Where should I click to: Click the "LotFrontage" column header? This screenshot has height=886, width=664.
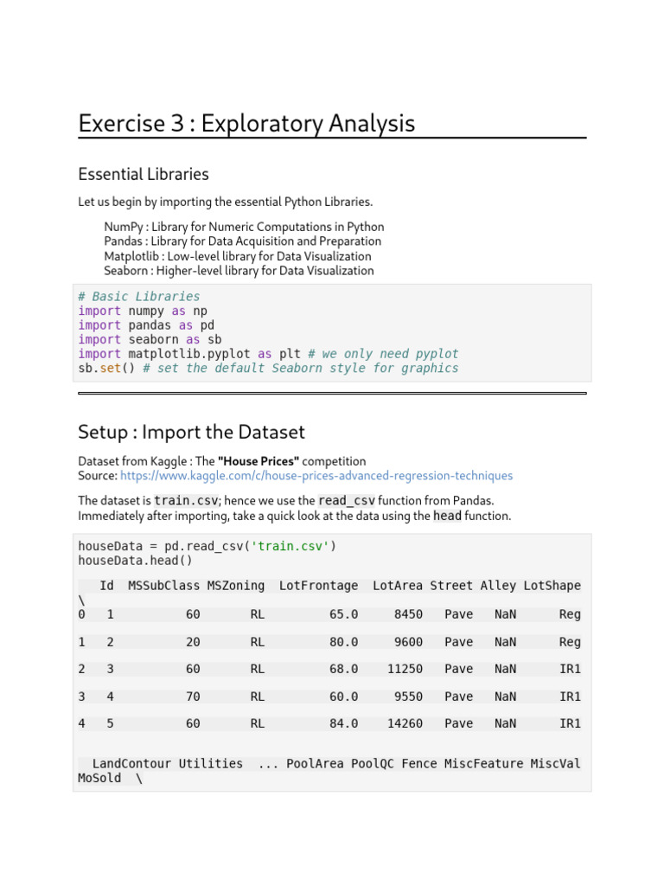pos(318,586)
